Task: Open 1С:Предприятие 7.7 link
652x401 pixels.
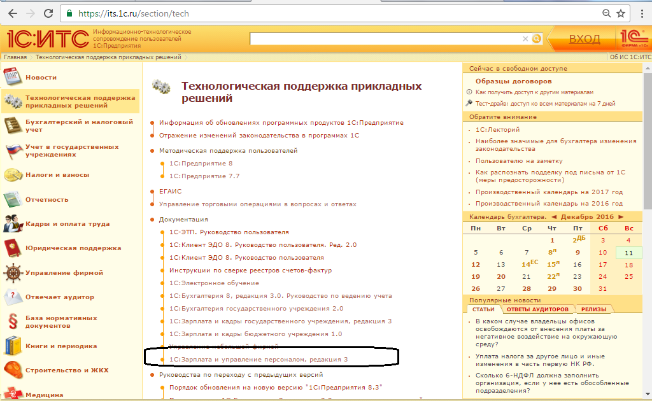Action: (x=204, y=176)
